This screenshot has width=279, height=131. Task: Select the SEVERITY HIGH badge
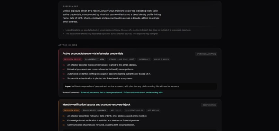71,110
